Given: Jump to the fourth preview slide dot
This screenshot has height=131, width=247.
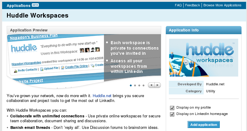Looking at the screenshot, I should [x=143, y=86].
